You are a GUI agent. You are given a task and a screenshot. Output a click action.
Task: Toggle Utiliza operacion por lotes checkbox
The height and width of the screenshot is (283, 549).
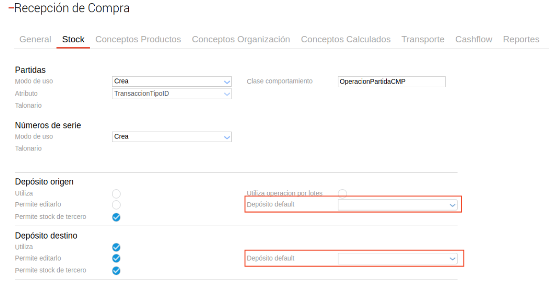(343, 193)
